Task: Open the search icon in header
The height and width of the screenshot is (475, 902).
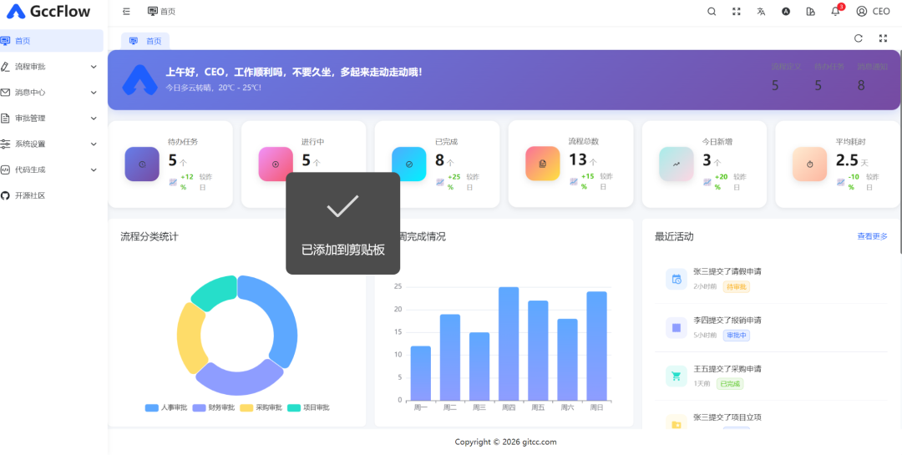Action: tap(712, 12)
